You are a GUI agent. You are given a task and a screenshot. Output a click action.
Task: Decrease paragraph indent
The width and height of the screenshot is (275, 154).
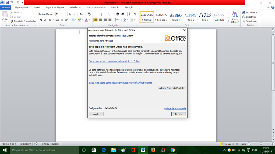[x=118, y=14]
